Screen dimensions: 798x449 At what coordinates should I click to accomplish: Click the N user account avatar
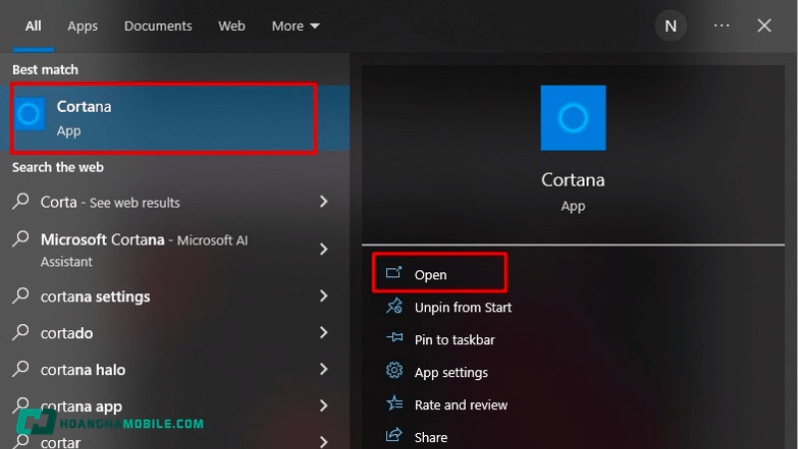(670, 26)
